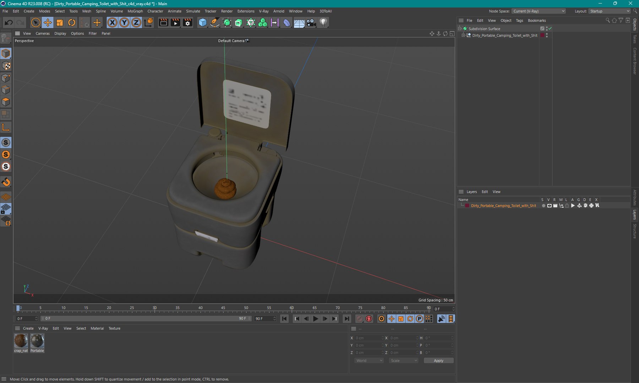Image resolution: width=639 pixels, height=383 pixels.
Task: Add an Extrude generator icon
Action: coord(239,23)
